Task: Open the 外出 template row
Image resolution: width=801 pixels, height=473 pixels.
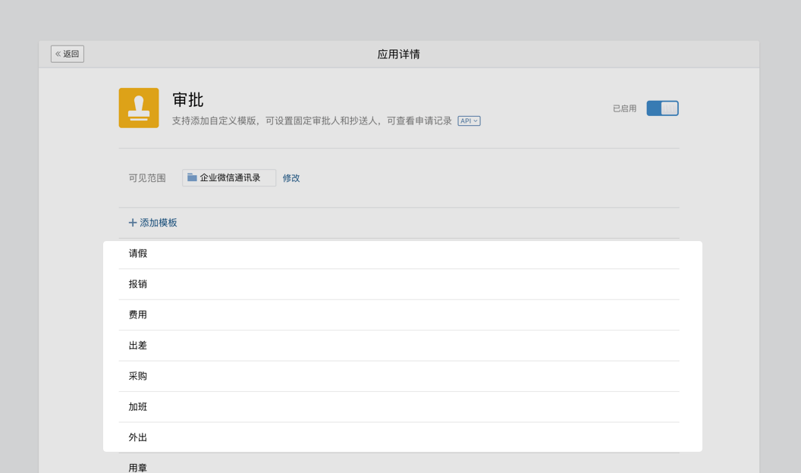Action: (399, 437)
